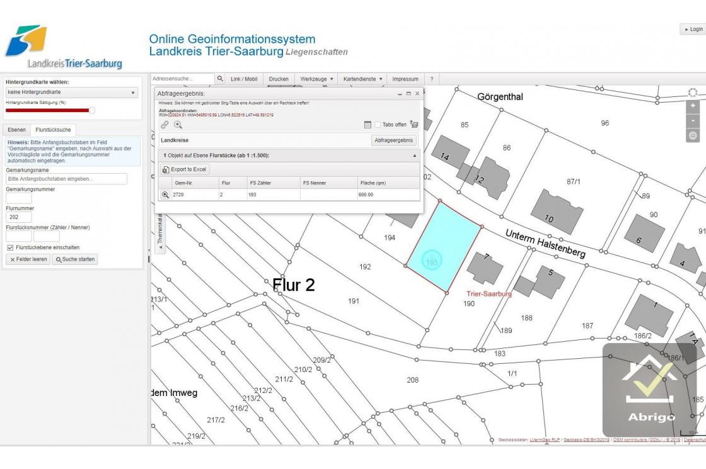Expand the Themenkatalog side panel
The image size is (706, 469).
click(159, 230)
